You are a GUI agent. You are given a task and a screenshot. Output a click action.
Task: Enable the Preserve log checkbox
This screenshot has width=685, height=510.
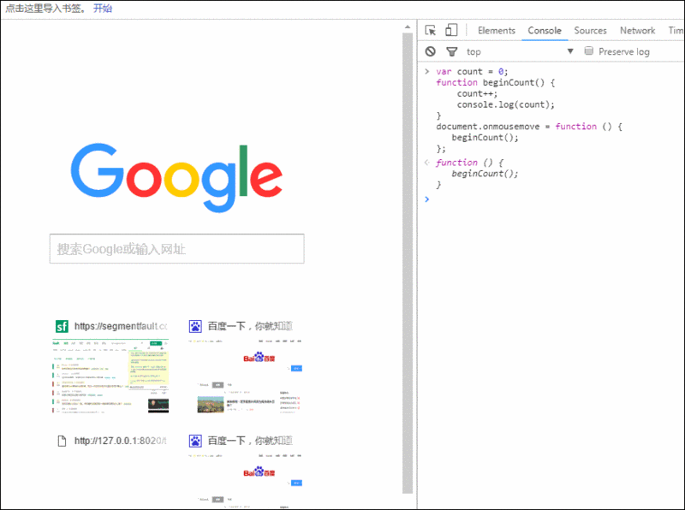(x=589, y=51)
